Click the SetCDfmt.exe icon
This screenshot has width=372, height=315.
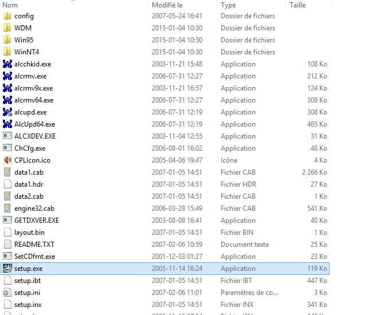tap(7, 256)
